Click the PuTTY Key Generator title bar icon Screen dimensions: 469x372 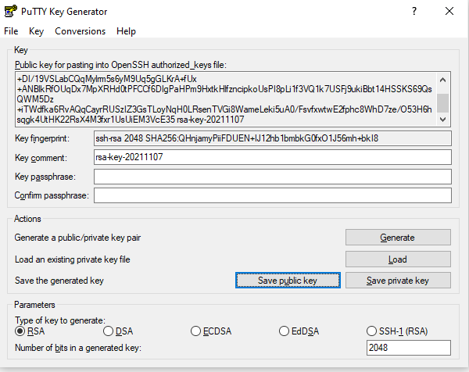(x=10, y=12)
